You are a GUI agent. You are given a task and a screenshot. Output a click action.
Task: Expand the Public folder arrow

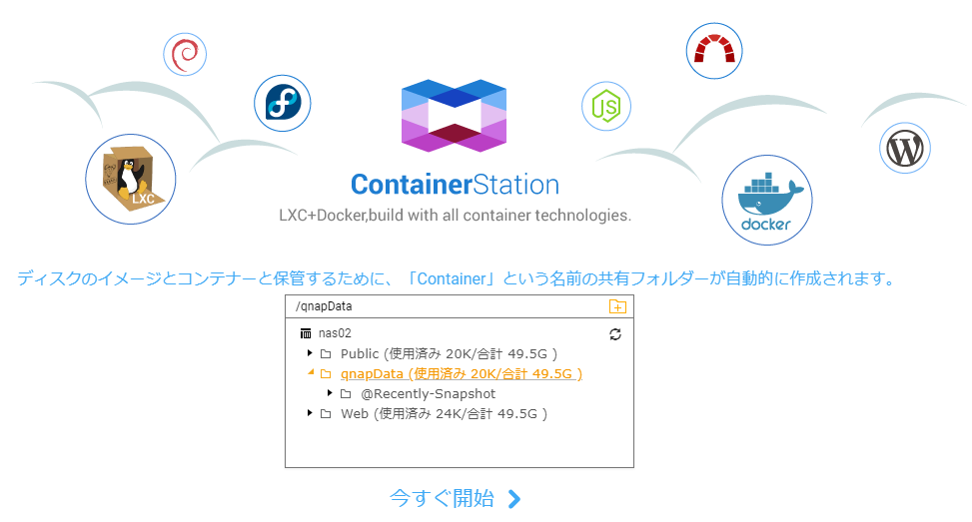(310, 353)
